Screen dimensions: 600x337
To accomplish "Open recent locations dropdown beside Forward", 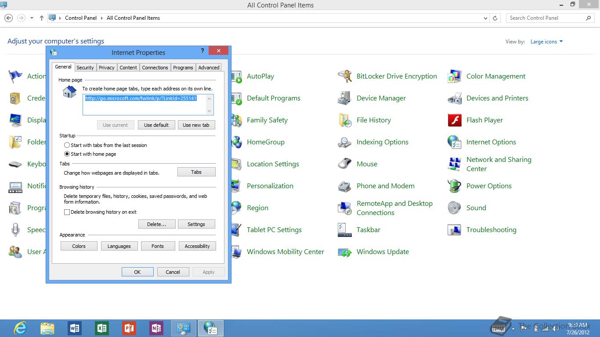I will (32, 18).
